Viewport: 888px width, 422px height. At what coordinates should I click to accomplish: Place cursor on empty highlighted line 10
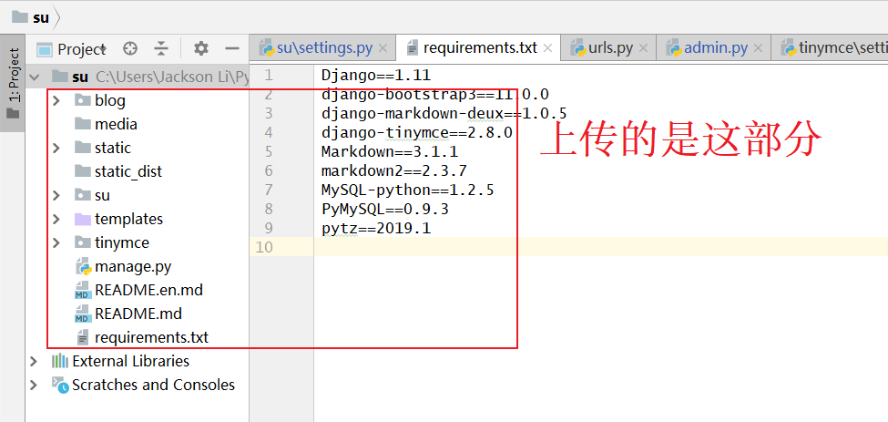click(x=601, y=247)
